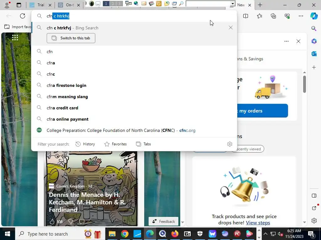
Task: Open the Dennis the Menace news card
Action: (x=91, y=189)
